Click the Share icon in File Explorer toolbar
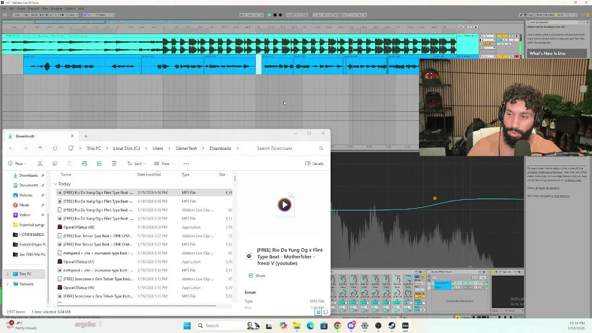This screenshot has width=592, height=333. 99,163
